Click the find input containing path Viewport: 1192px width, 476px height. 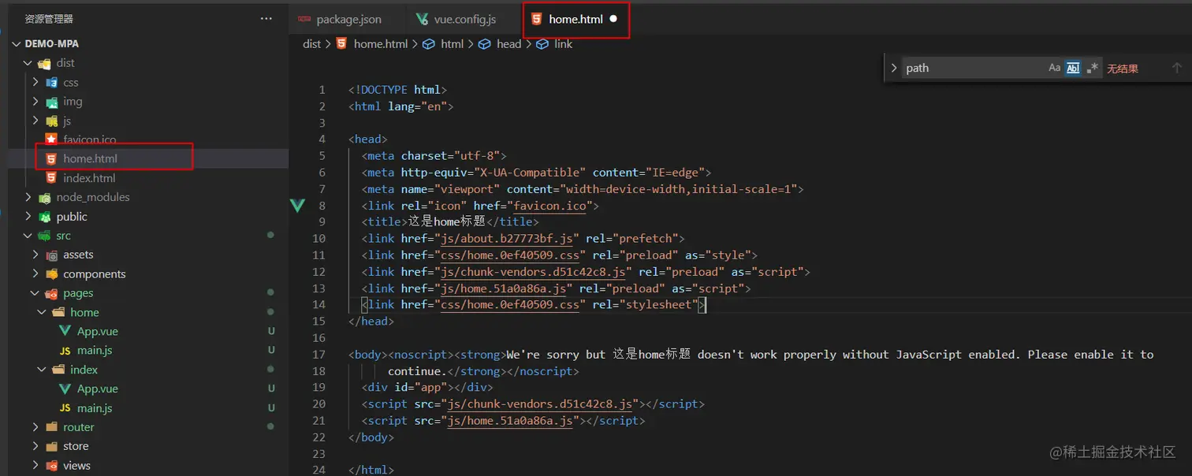973,68
